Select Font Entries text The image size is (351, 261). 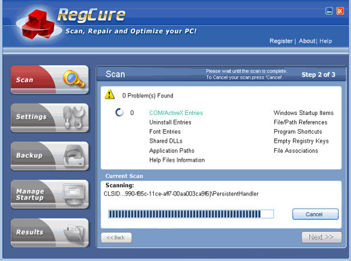coord(165,132)
